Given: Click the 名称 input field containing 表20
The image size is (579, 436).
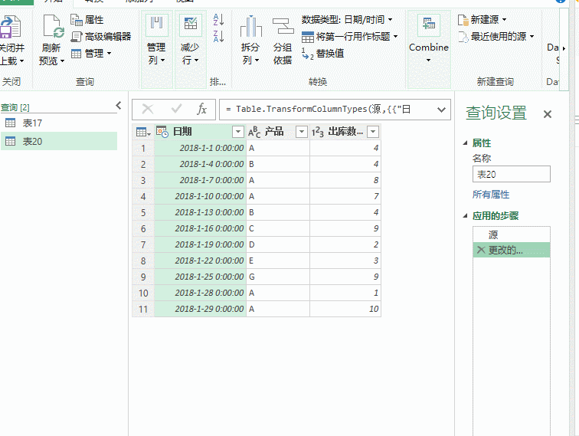Looking at the screenshot, I should (x=512, y=174).
